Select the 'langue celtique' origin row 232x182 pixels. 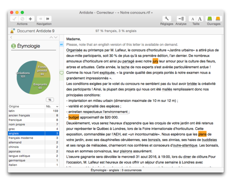click(34, 156)
